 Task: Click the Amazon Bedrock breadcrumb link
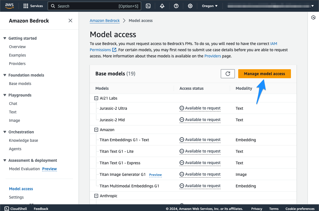pos(105,21)
